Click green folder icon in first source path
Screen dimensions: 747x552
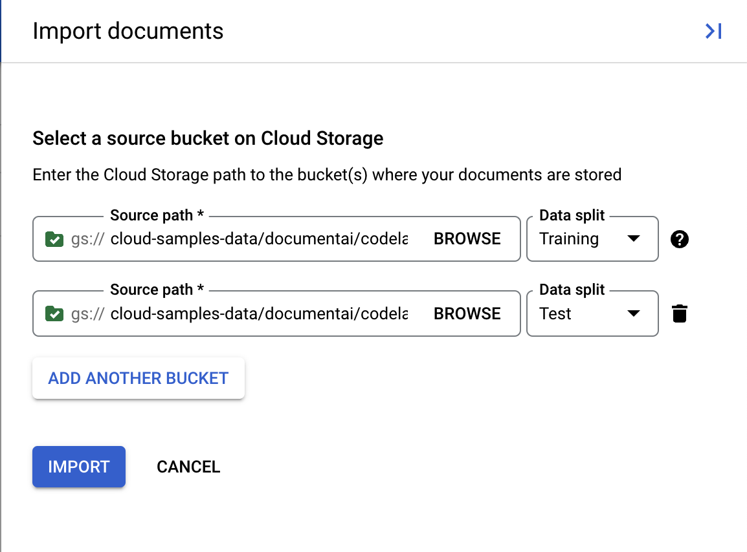pos(54,239)
